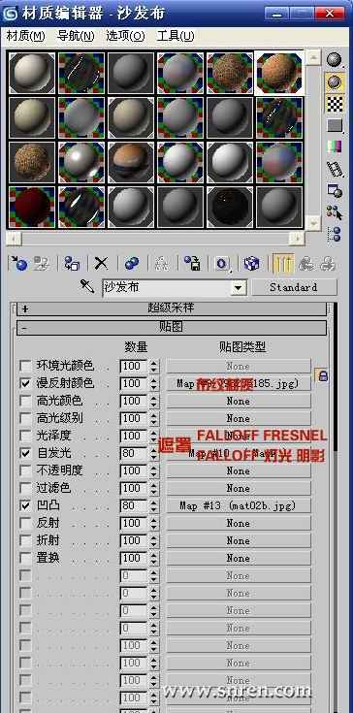Click the 凹凸 amount spinner arrows

tap(154, 505)
